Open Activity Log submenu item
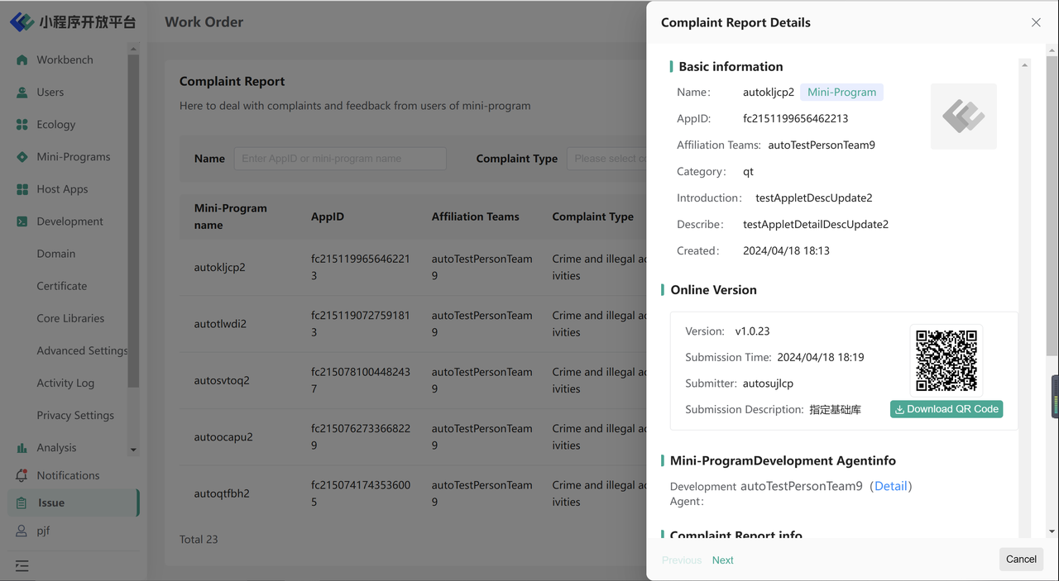 pyautogui.click(x=65, y=383)
